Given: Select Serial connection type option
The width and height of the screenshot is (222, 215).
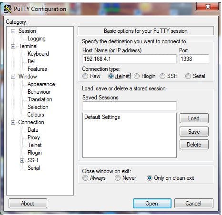Looking at the screenshot, I should tap(188, 76).
